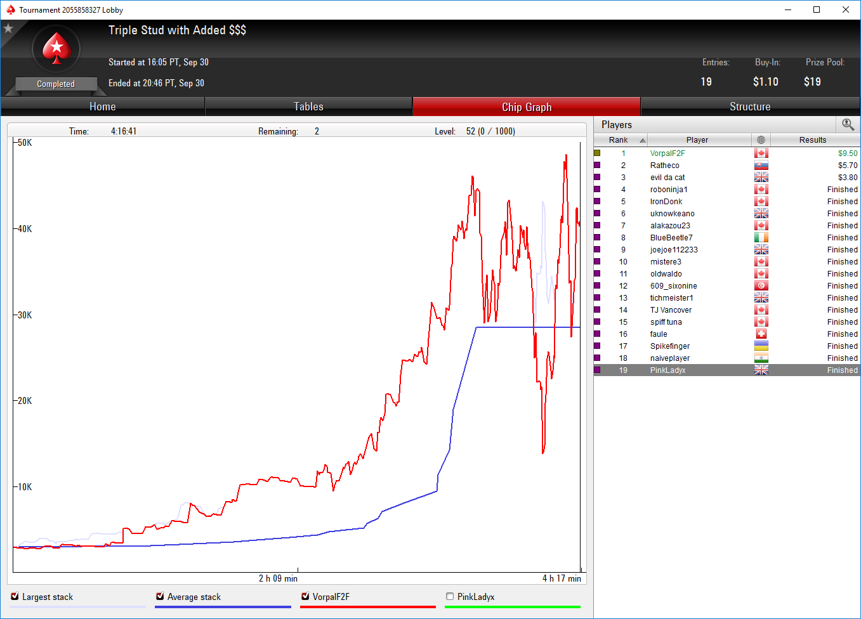Click the Swiss flag next to faule
Screen dimensions: 861x619
click(761, 334)
